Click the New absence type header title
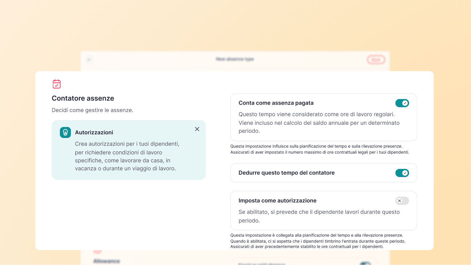471x265 pixels. pyautogui.click(x=235, y=59)
